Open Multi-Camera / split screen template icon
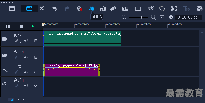205x103 pixels. click(138, 9)
